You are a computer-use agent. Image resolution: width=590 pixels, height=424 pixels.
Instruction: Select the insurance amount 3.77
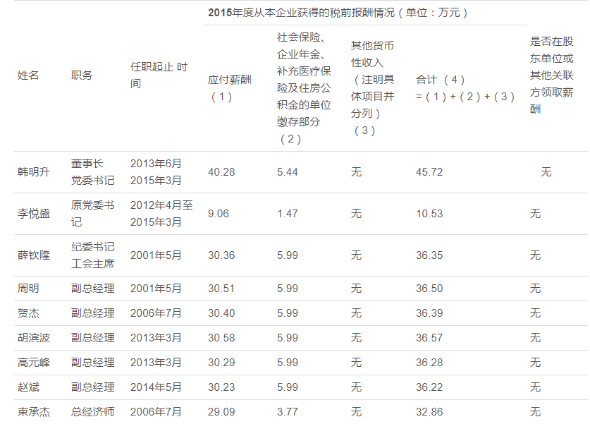[288, 411]
